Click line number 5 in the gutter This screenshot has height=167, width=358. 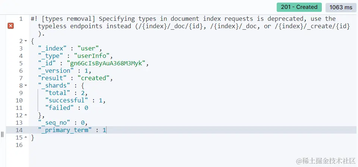tap(21, 63)
